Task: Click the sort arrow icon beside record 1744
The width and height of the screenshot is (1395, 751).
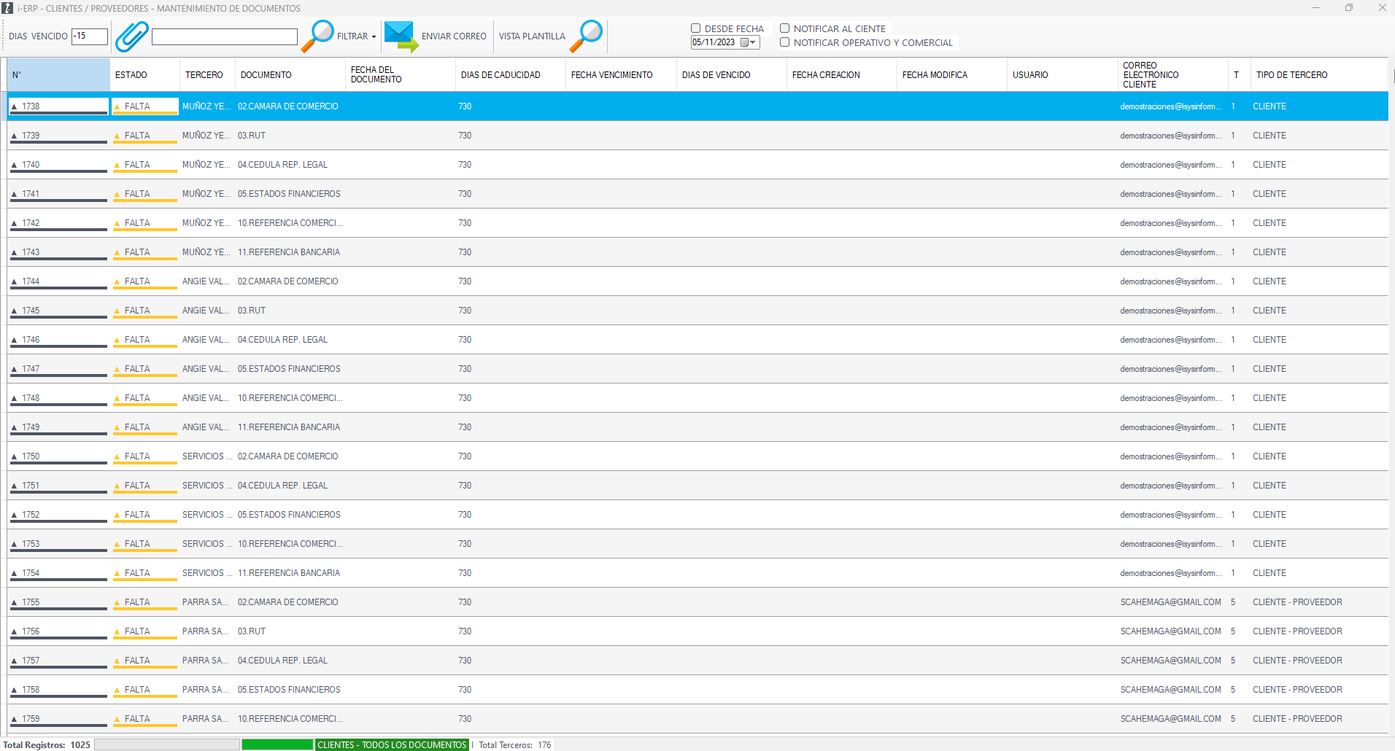Action: 14,282
